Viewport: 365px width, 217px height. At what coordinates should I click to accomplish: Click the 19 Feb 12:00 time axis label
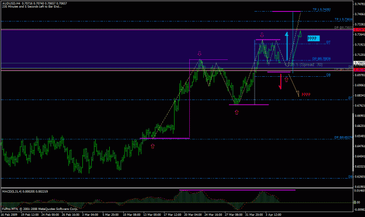pos(30,215)
